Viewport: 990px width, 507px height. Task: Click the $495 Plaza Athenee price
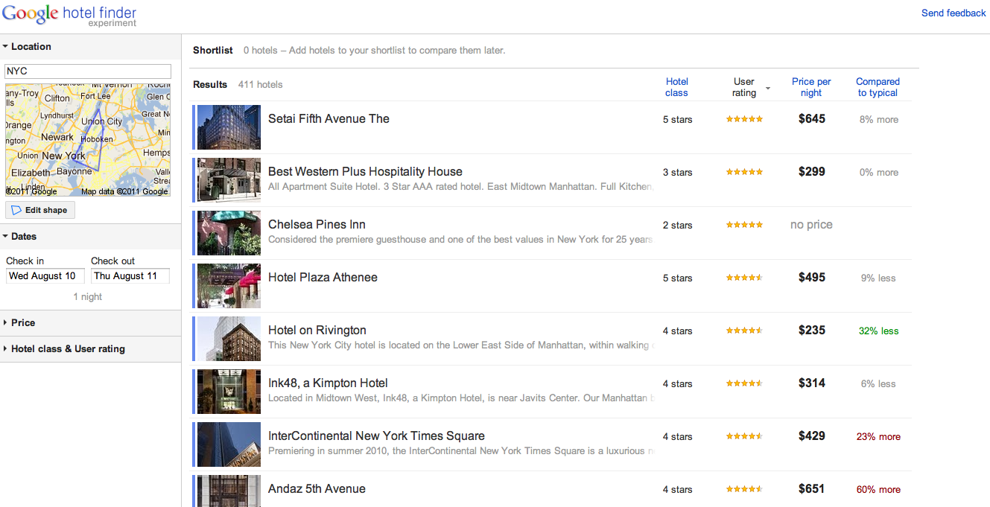811,277
